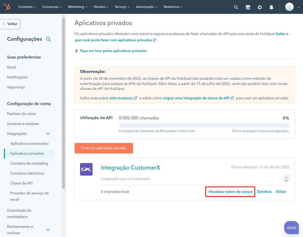Select Aplicativos privados in sidebar

coord(29,154)
